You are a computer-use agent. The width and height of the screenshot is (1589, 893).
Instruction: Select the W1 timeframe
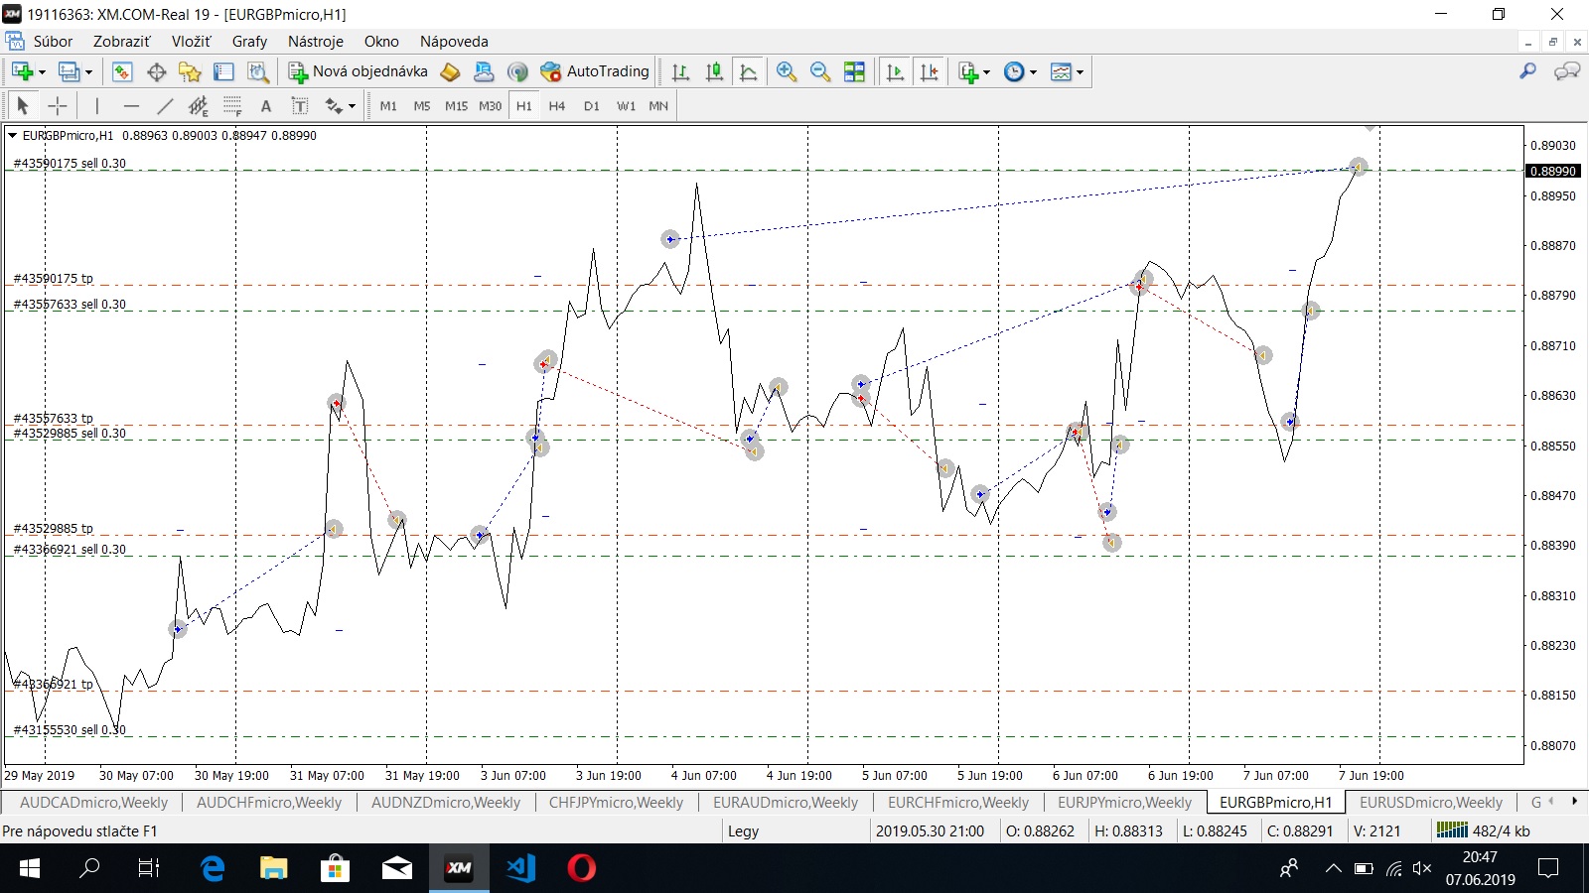(x=626, y=105)
